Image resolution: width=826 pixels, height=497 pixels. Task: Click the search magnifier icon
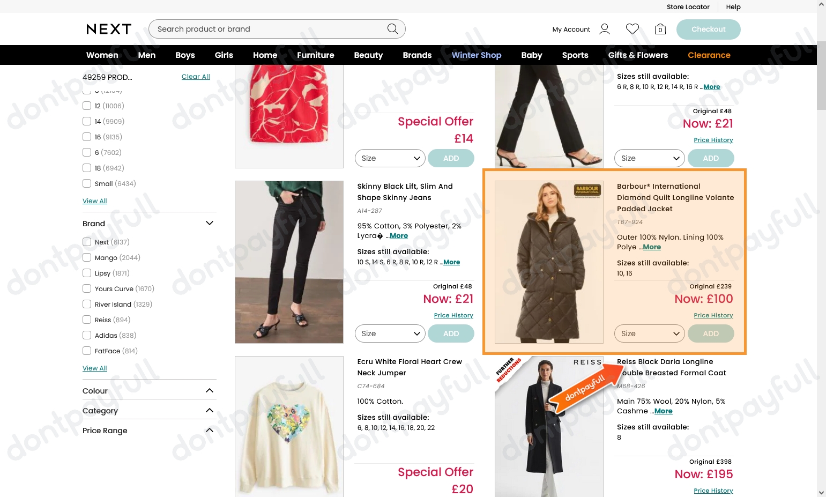click(393, 29)
